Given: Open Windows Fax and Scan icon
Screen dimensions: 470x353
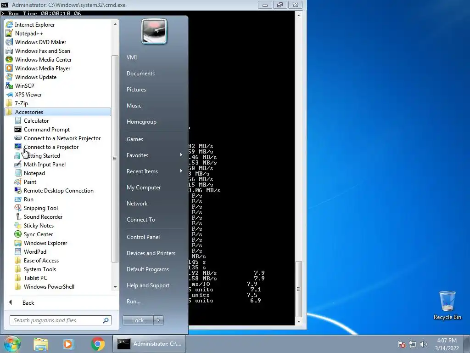Looking at the screenshot, I should coord(9,51).
